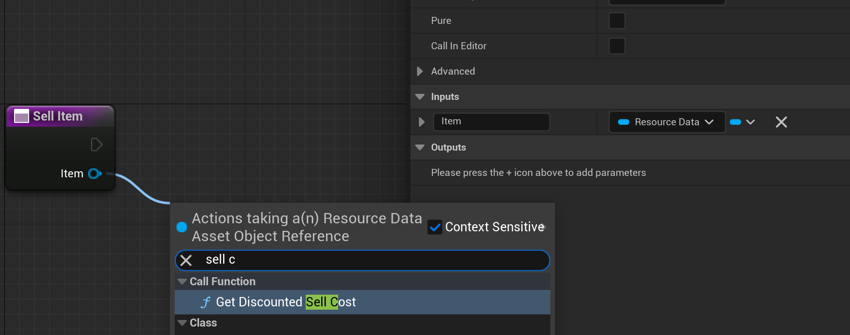
Task: Click the Sell Item node function icon
Action: (x=22, y=116)
